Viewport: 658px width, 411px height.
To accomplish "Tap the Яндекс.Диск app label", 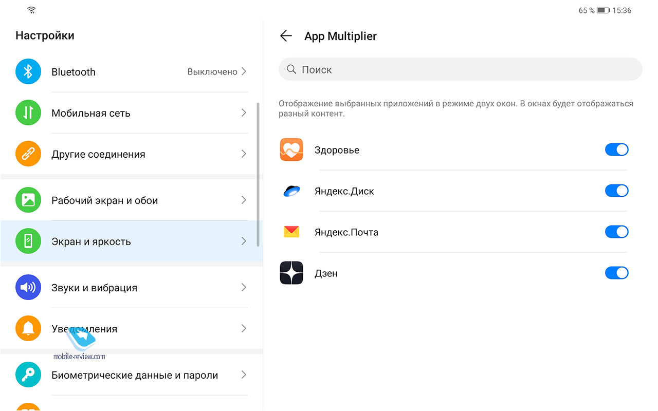I will 344,191.
